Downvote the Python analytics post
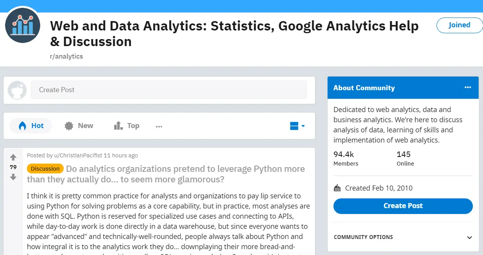Screen dimensions: 483x255 point(13,177)
